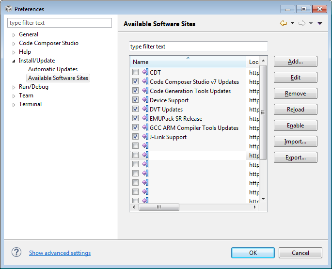Sort by the Name column header

pyautogui.click(x=188, y=62)
